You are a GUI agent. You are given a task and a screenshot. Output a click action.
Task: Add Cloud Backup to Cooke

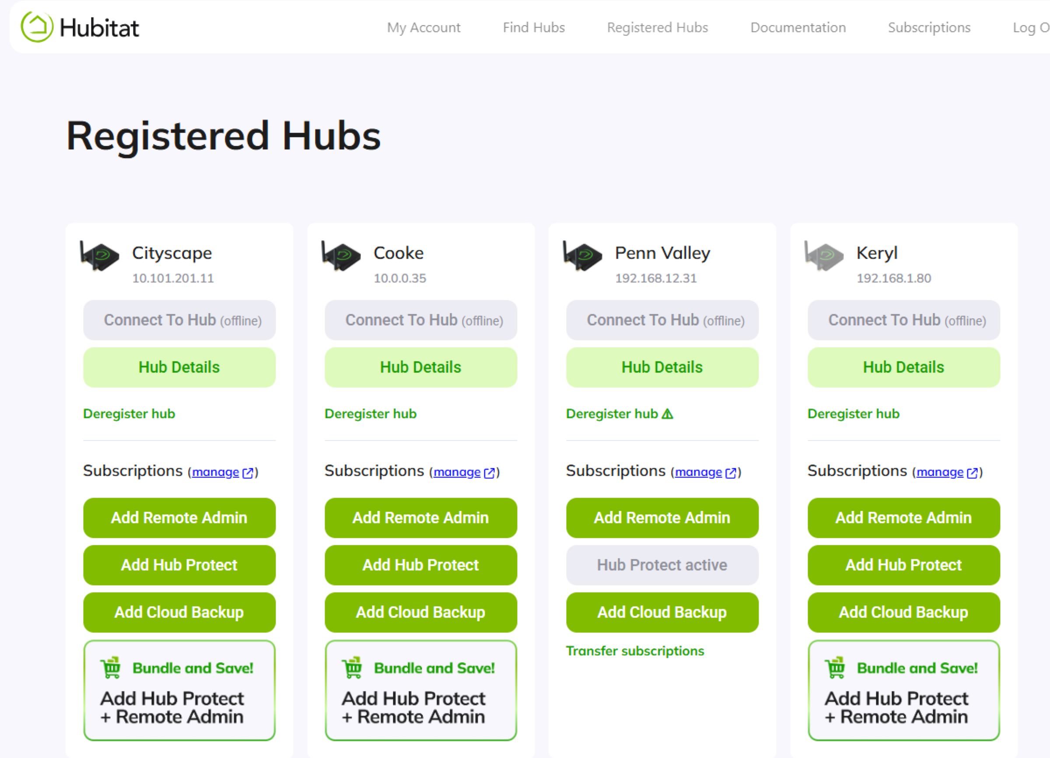coord(420,612)
